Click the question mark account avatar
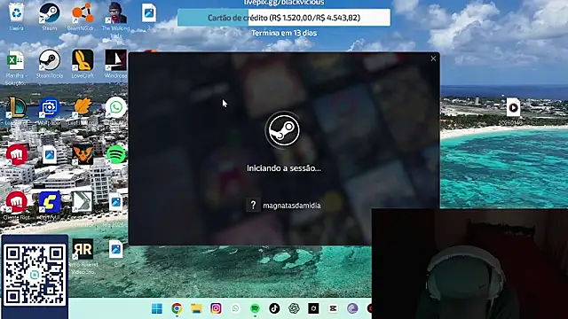This screenshot has height=319, width=568. pos(253,205)
